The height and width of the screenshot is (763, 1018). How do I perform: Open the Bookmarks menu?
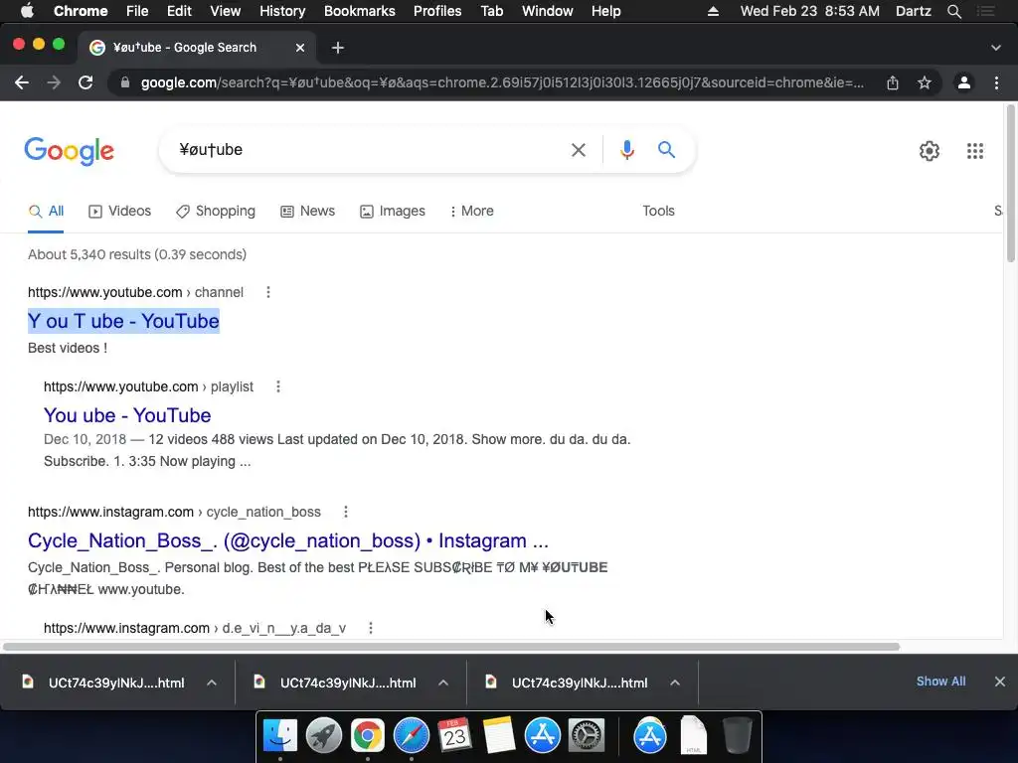tap(360, 11)
